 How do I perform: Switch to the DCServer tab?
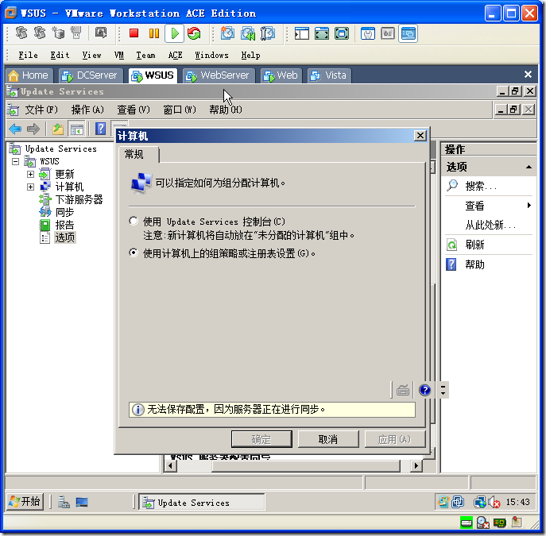click(91, 75)
